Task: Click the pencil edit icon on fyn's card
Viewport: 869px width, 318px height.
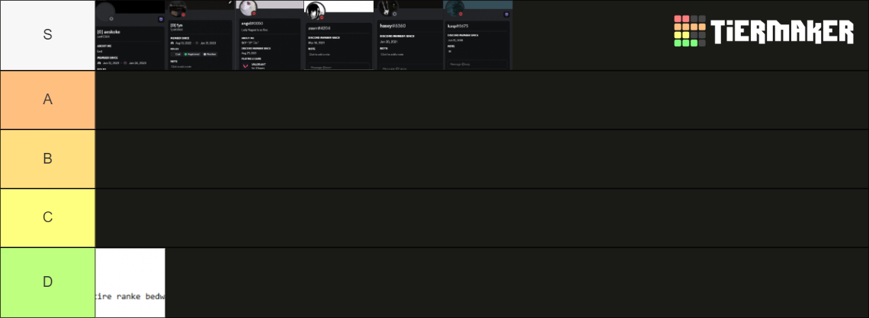Action: (230, 3)
